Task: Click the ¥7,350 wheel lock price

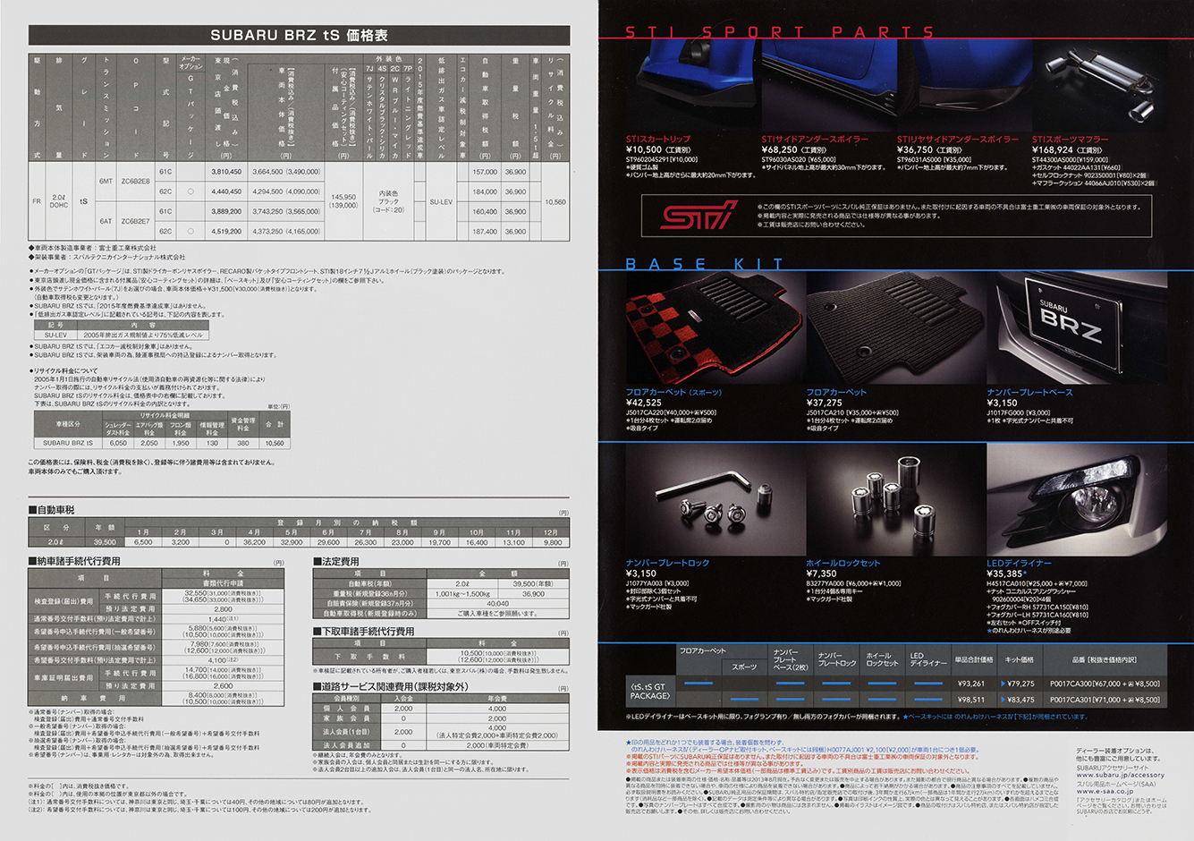Action: click(x=822, y=573)
